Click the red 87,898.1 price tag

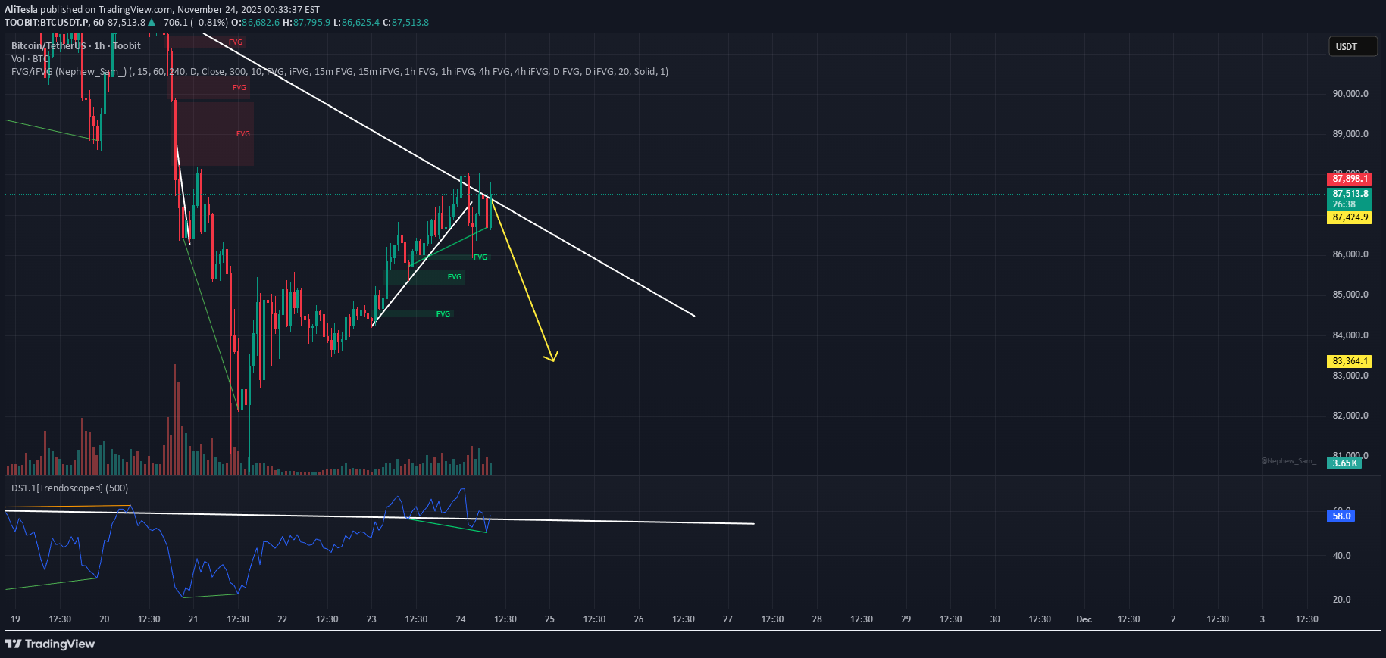(x=1350, y=179)
